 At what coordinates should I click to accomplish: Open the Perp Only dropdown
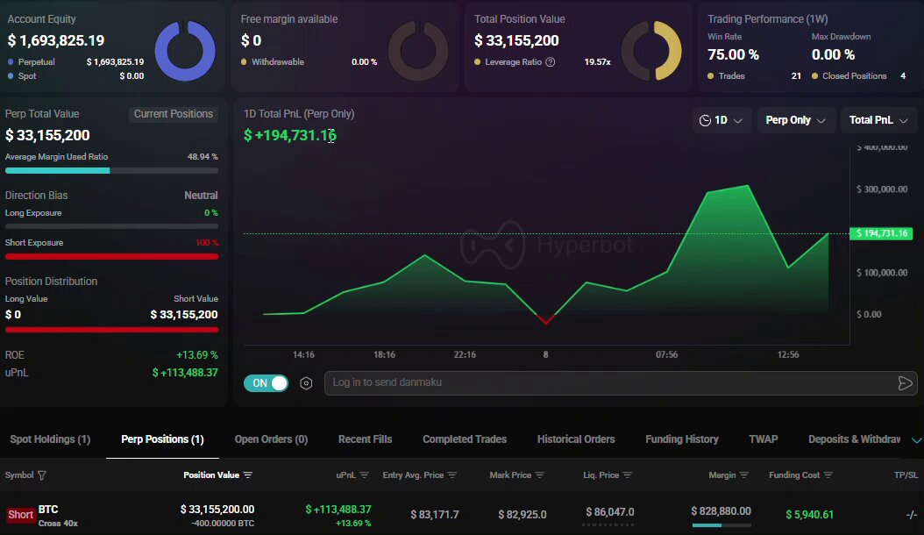pyautogui.click(x=795, y=120)
